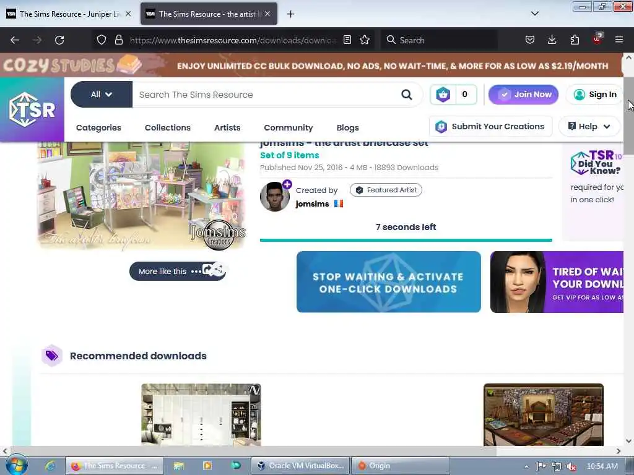Click Sign In button
Screen dimensions: 634x475
pos(594,95)
